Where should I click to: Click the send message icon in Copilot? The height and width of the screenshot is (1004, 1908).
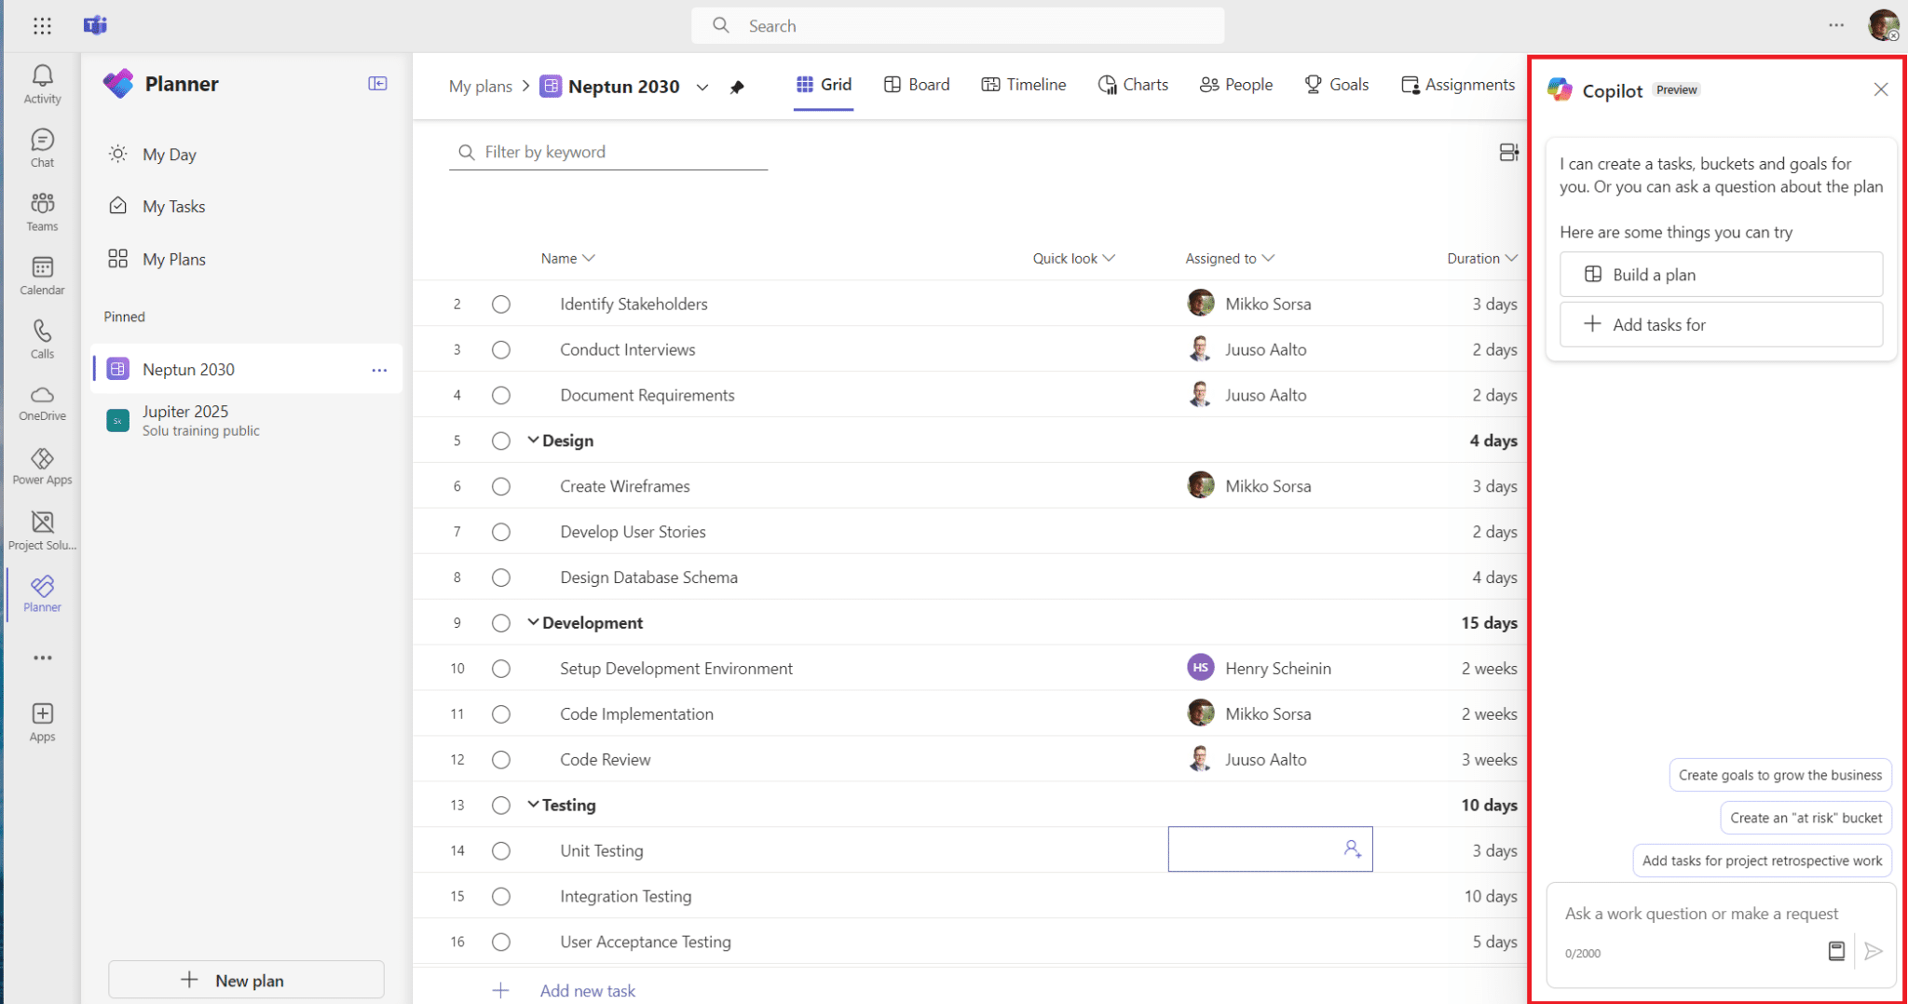click(1874, 952)
